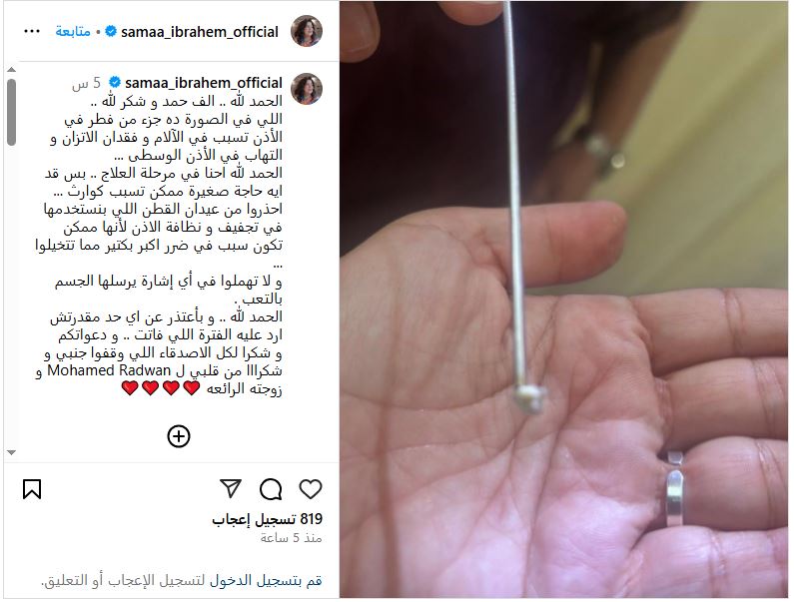Save post with bookmark icon
This screenshot has height=602, width=794.
click(x=32, y=489)
